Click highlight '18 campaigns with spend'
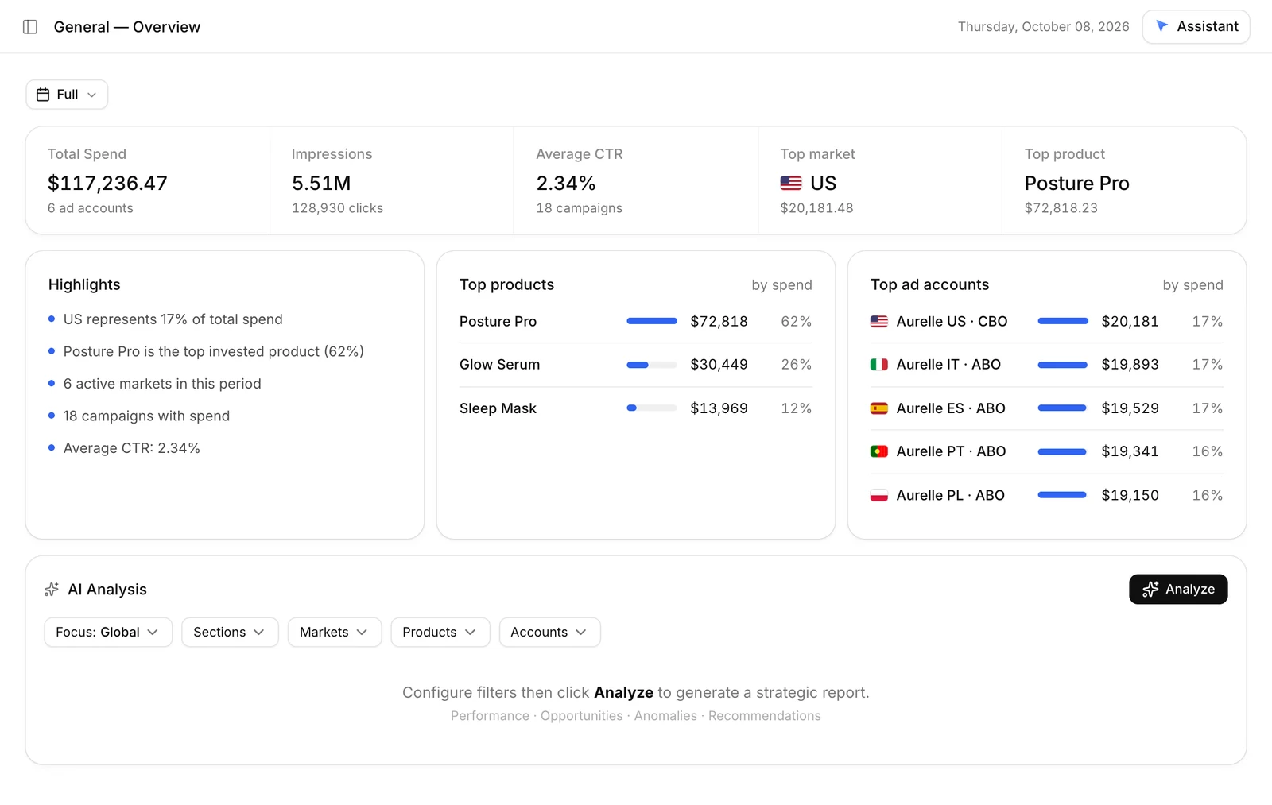The image size is (1272, 805). click(x=146, y=416)
